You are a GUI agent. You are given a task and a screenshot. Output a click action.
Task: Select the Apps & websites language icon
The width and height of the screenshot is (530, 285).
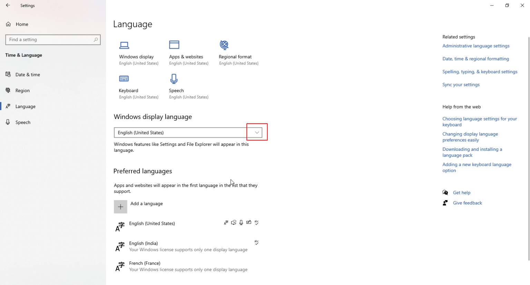tap(174, 45)
